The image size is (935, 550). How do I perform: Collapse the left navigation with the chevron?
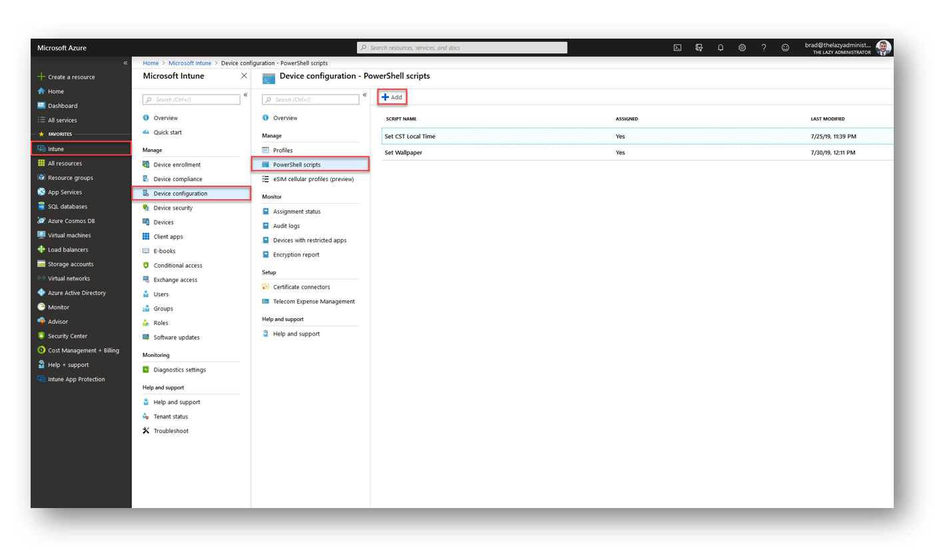125,63
